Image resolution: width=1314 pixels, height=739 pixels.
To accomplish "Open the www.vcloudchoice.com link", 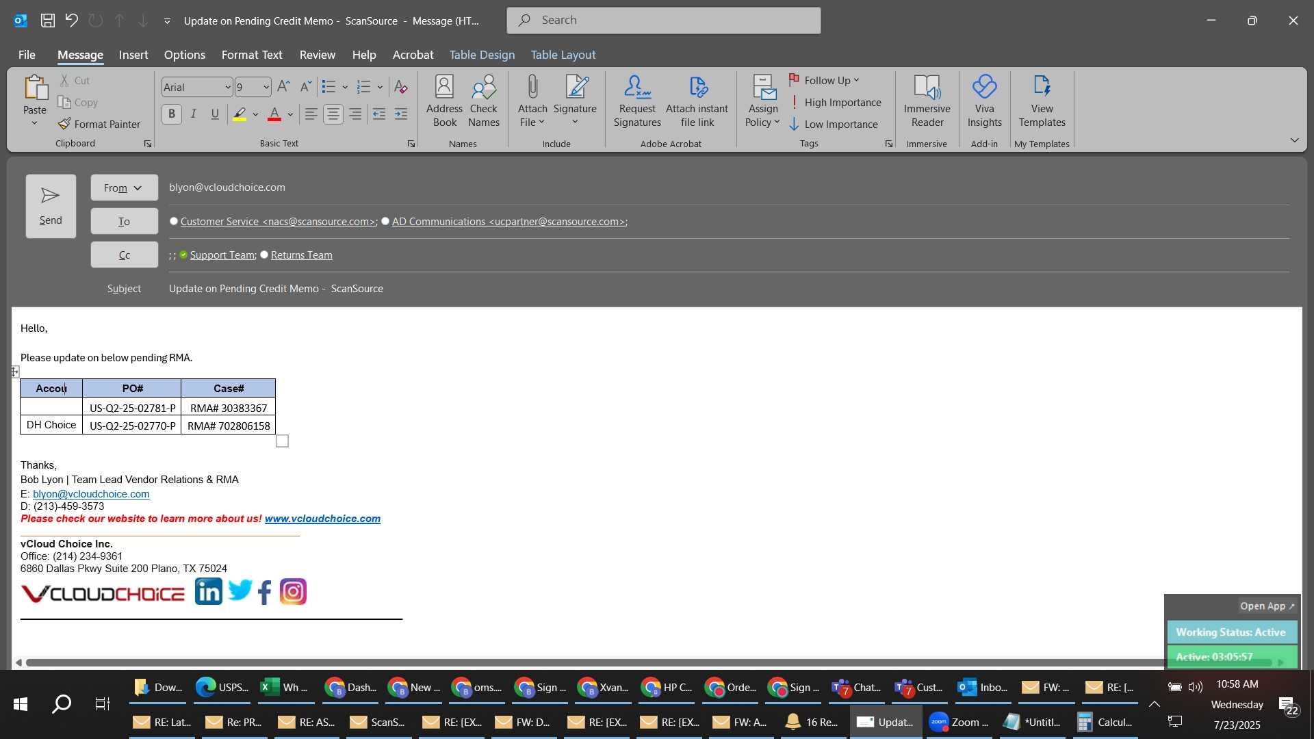I will pyautogui.click(x=322, y=519).
